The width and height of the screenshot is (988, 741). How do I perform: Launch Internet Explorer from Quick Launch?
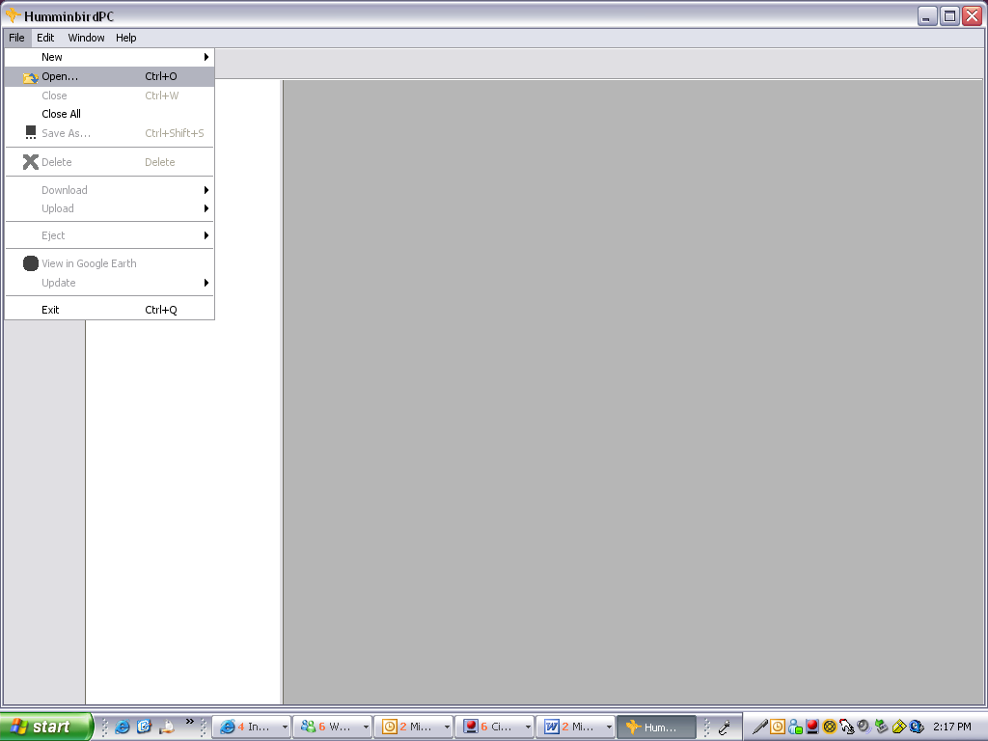point(123,727)
